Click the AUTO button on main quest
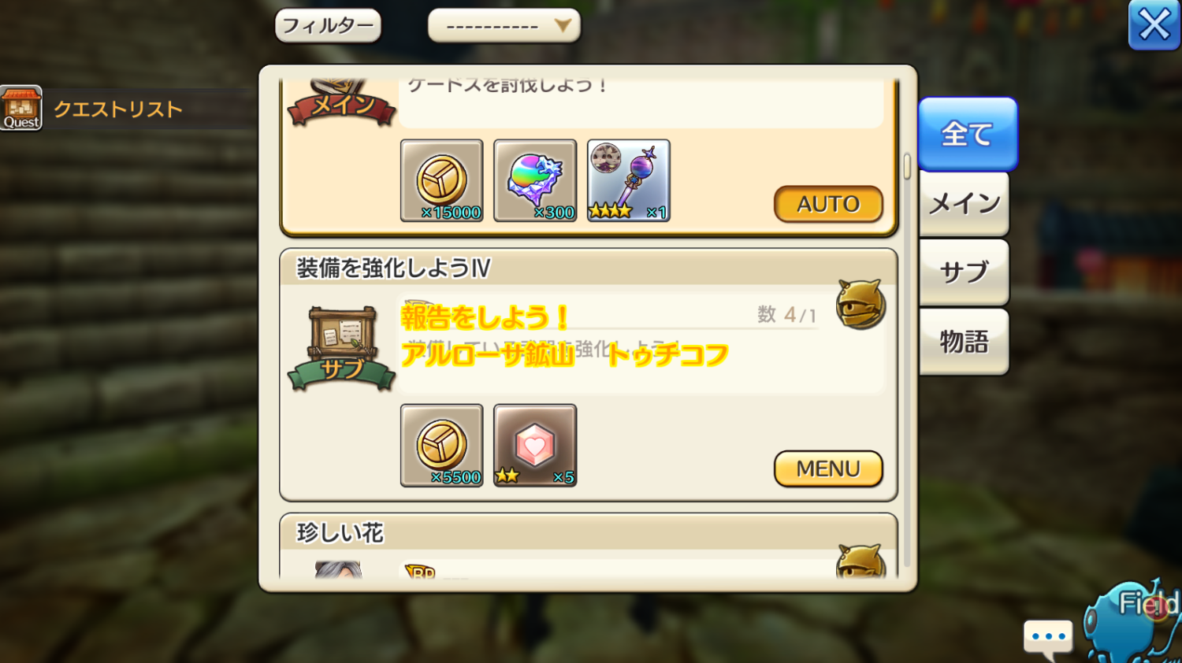This screenshot has width=1182, height=663. point(828,204)
